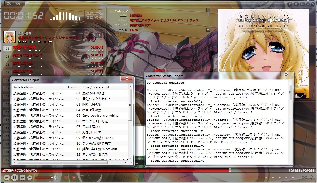
Task: Collapse the TRACK INFO panel header
Action: coord(119,11)
